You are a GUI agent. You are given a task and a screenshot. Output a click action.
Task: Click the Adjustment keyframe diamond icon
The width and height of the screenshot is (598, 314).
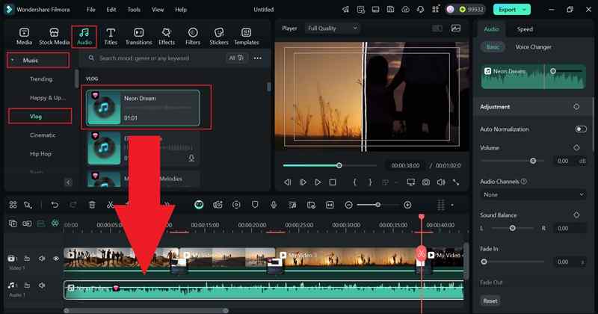point(576,107)
